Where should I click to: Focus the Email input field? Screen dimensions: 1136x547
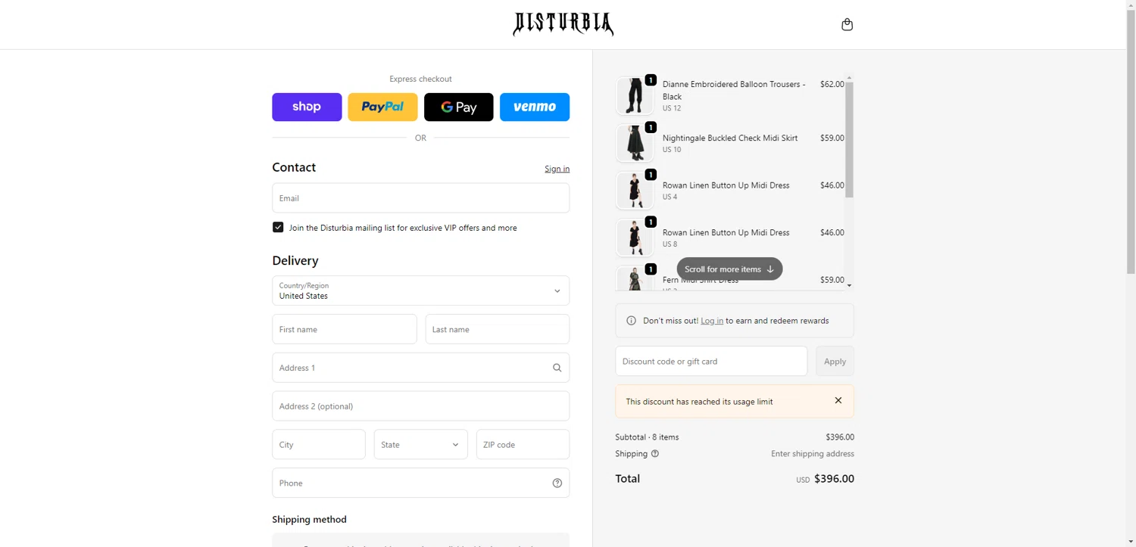click(420, 198)
